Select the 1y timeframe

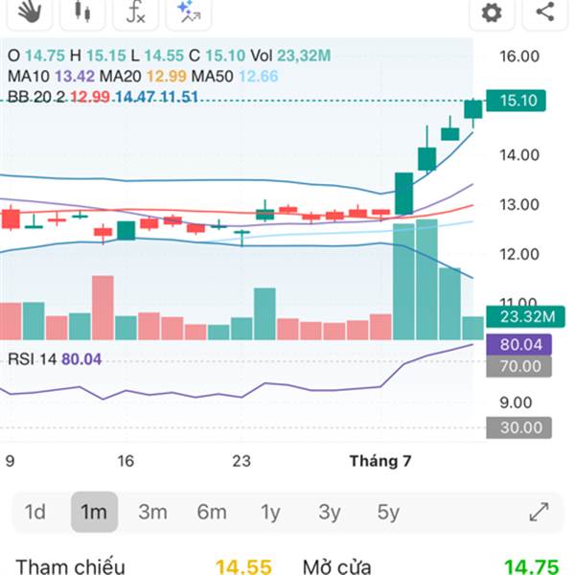pos(270,513)
